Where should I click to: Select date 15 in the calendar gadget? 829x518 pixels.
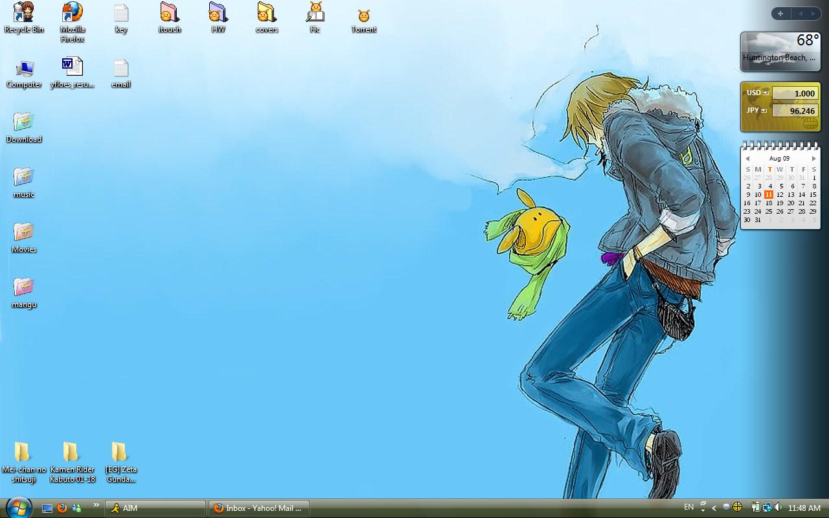[x=813, y=194]
